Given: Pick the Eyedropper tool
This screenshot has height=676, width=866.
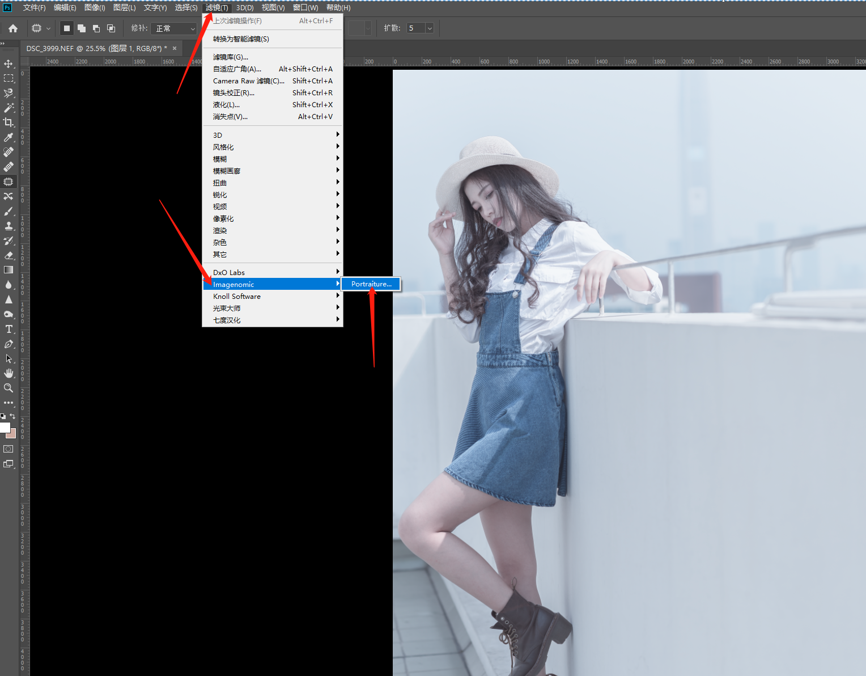Looking at the screenshot, I should [9, 137].
